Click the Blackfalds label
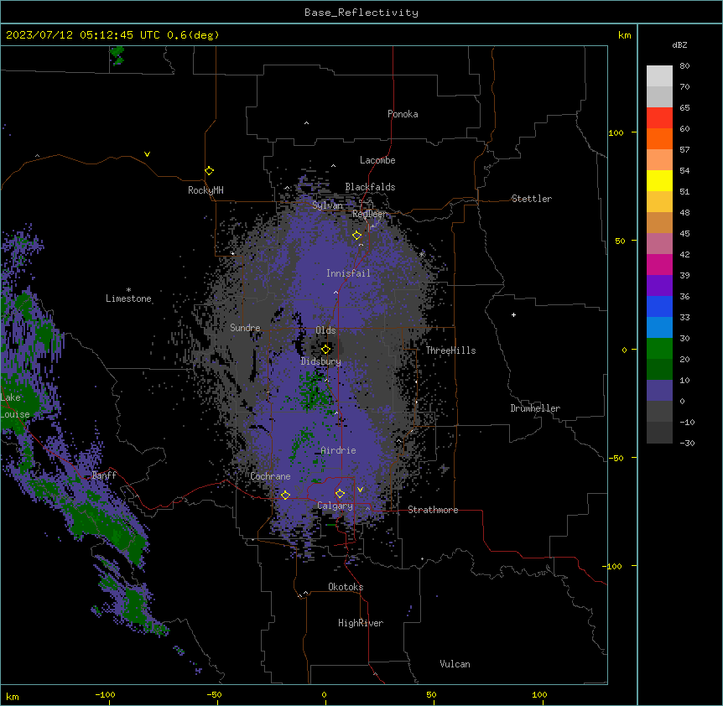Screen dimensions: 723x706 (370, 187)
